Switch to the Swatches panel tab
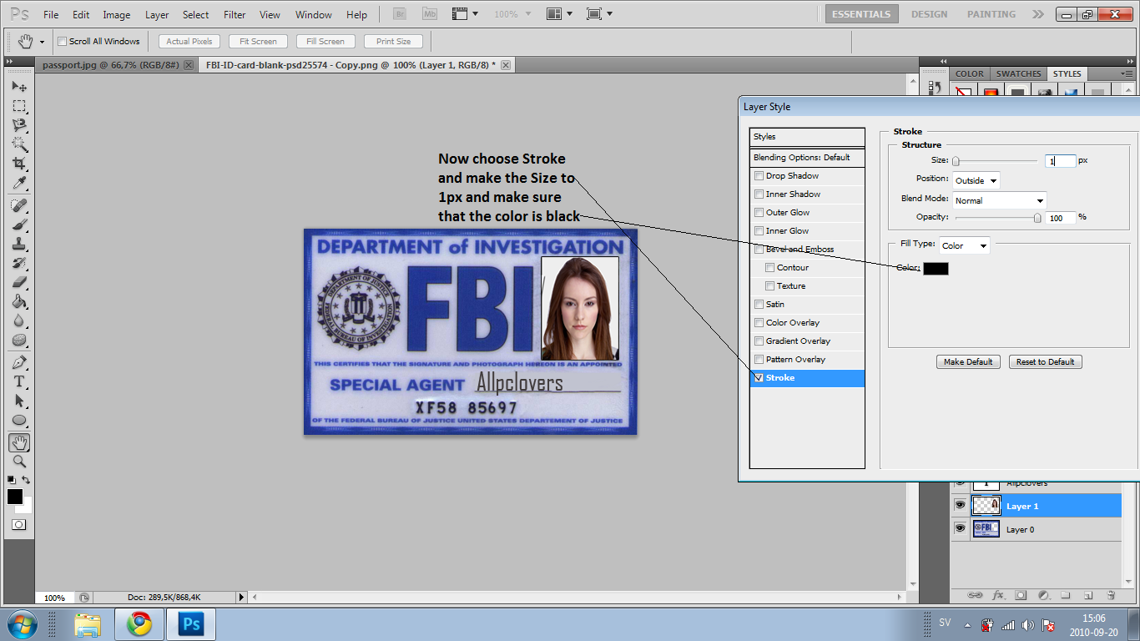1140x641 pixels. (x=1018, y=73)
